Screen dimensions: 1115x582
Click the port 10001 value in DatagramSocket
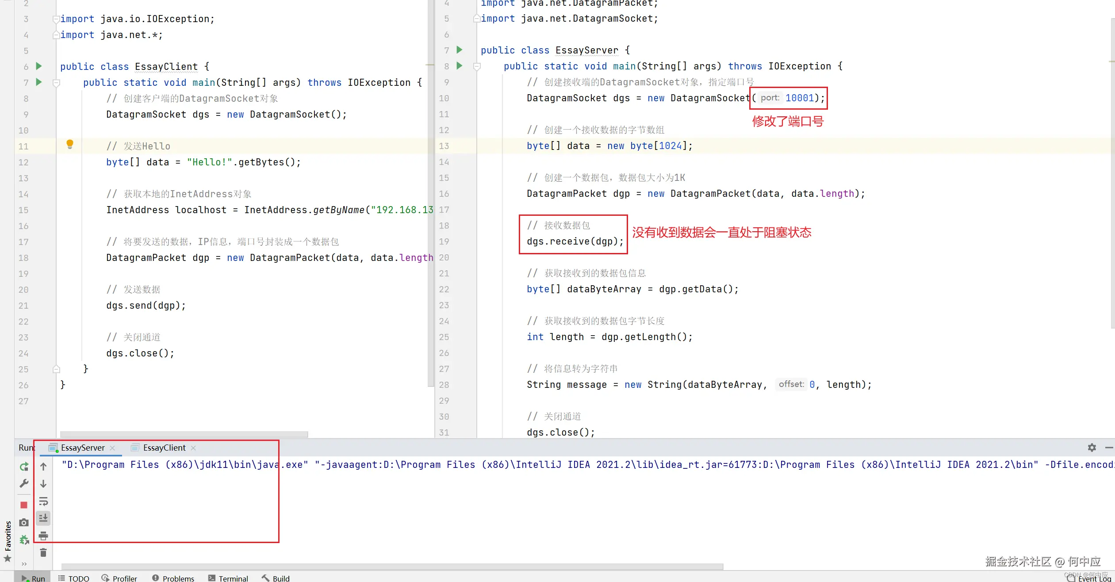[799, 98]
